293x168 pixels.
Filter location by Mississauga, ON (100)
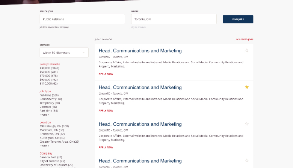[x=54, y=126]
